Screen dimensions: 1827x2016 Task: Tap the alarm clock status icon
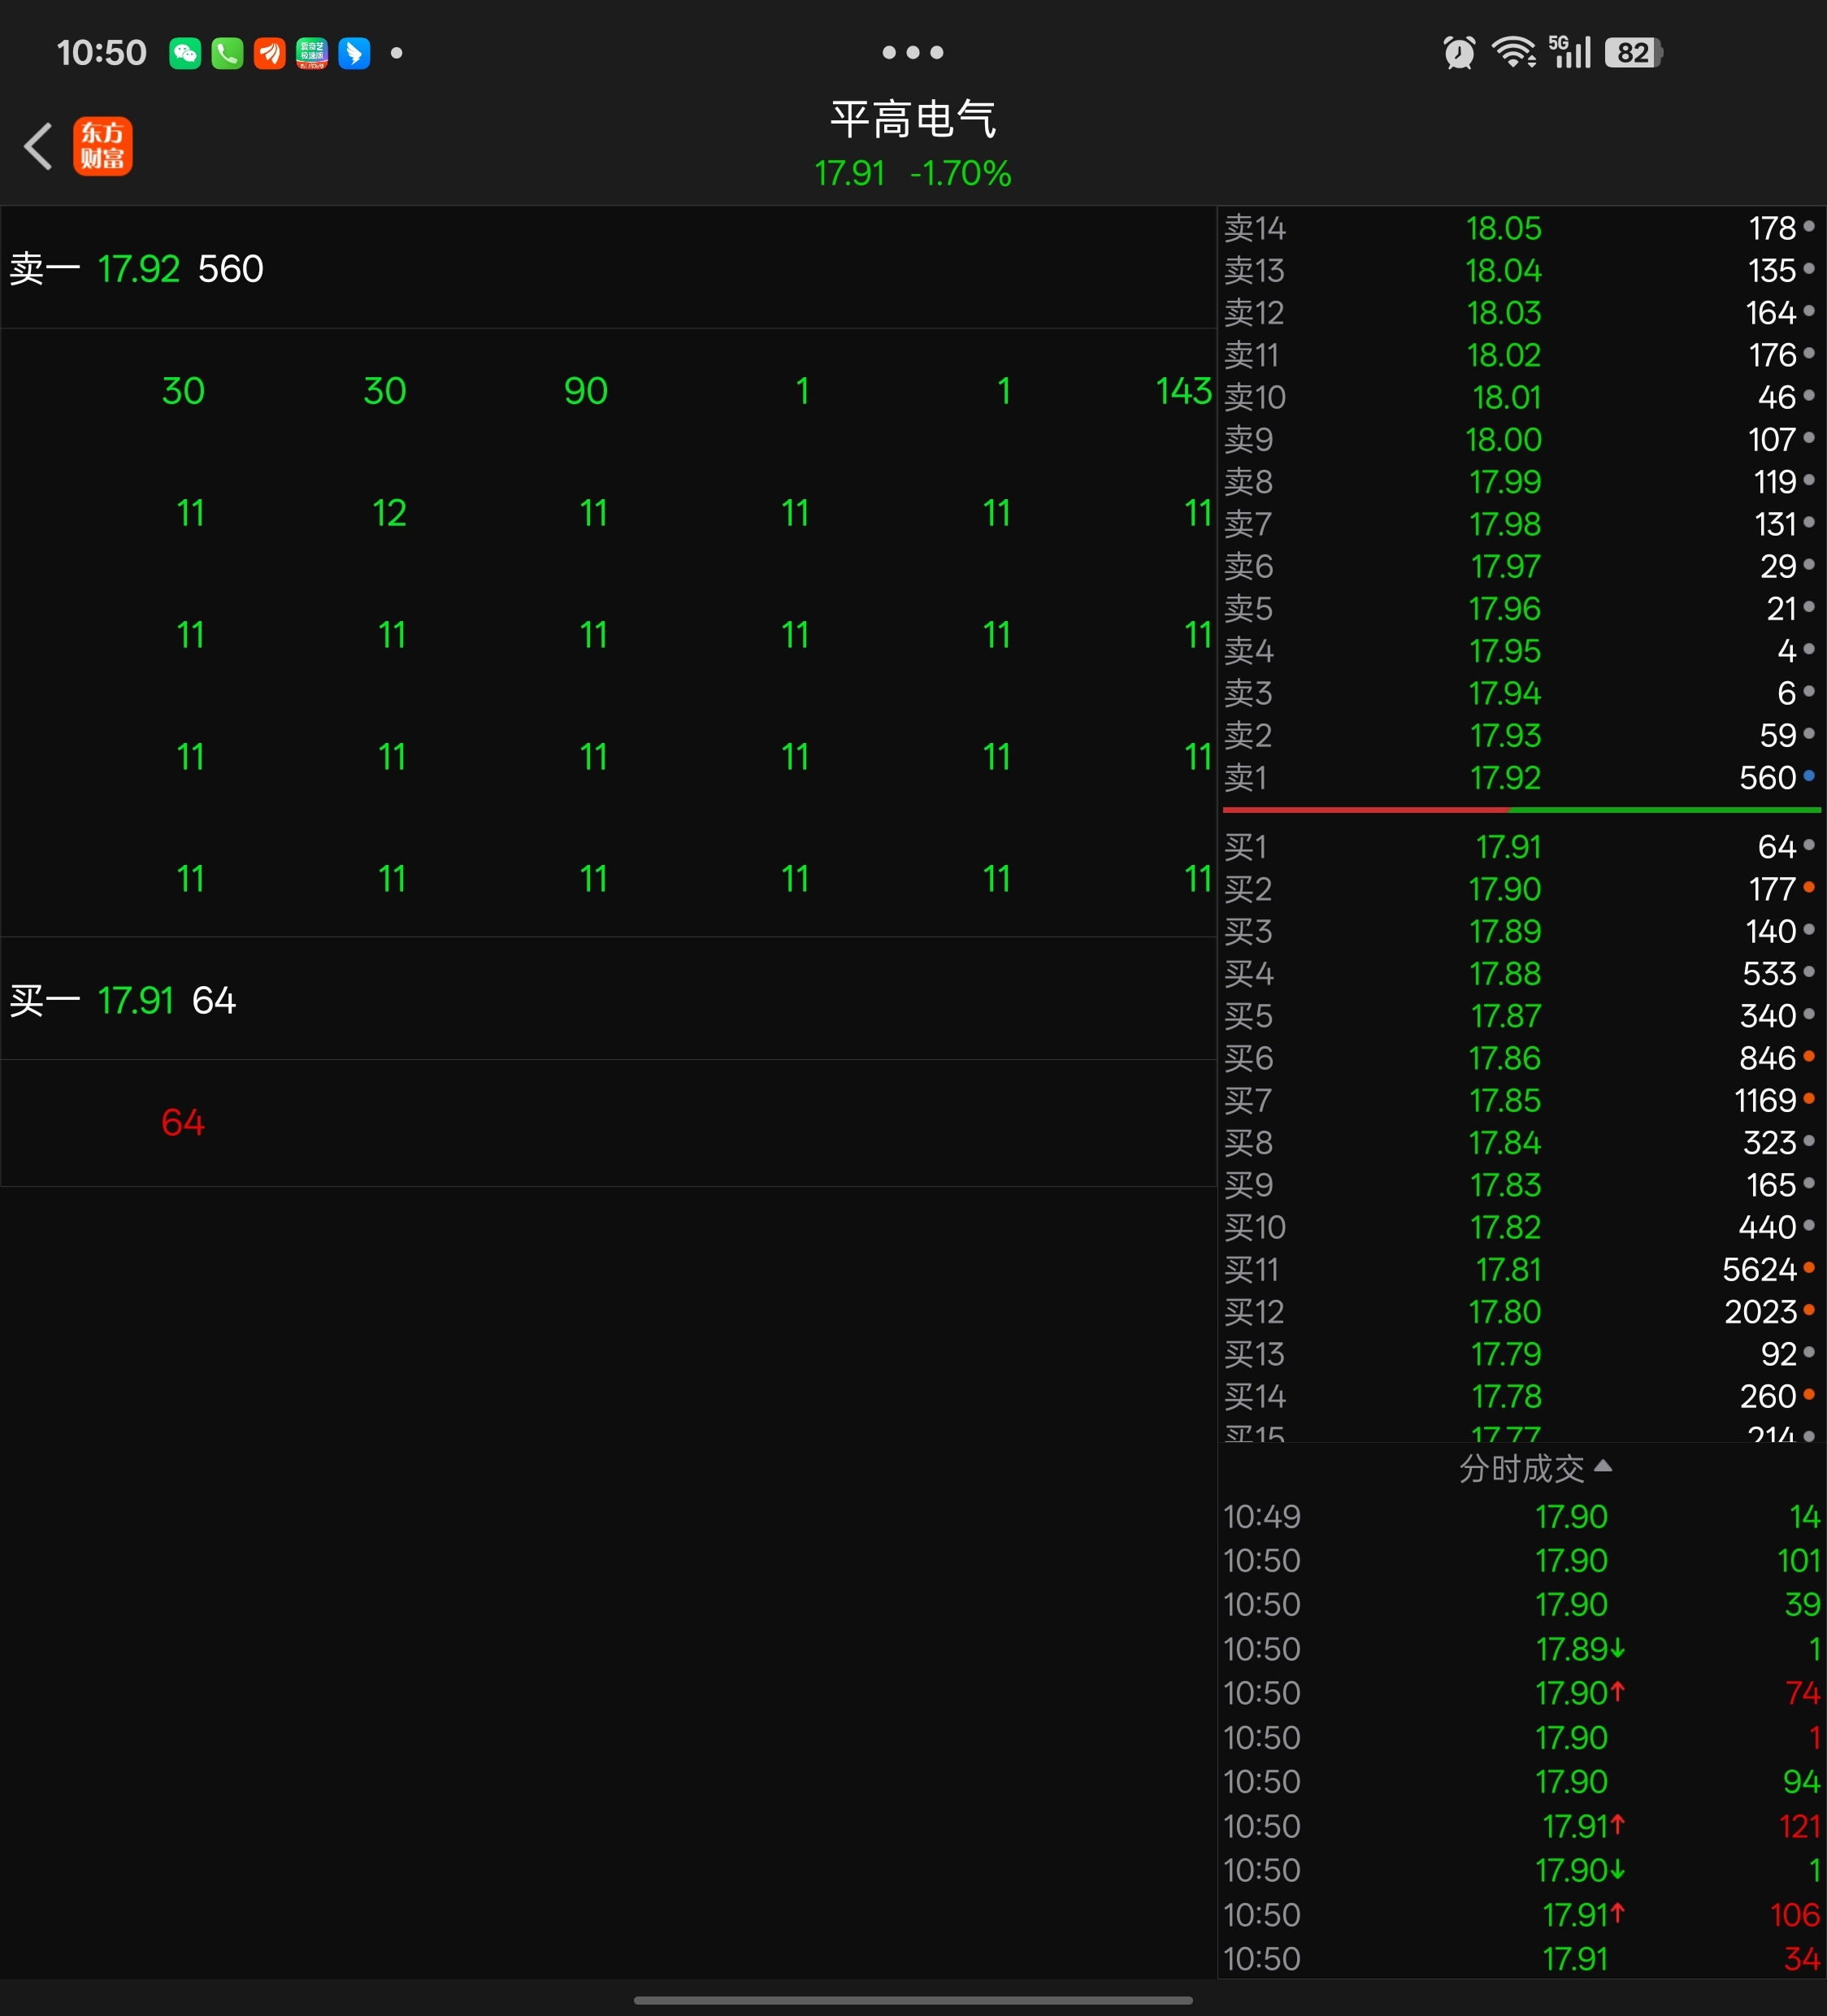[x=1458, y=52]
